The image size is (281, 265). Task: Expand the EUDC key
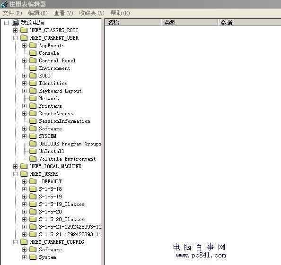[x=25, y=76]
